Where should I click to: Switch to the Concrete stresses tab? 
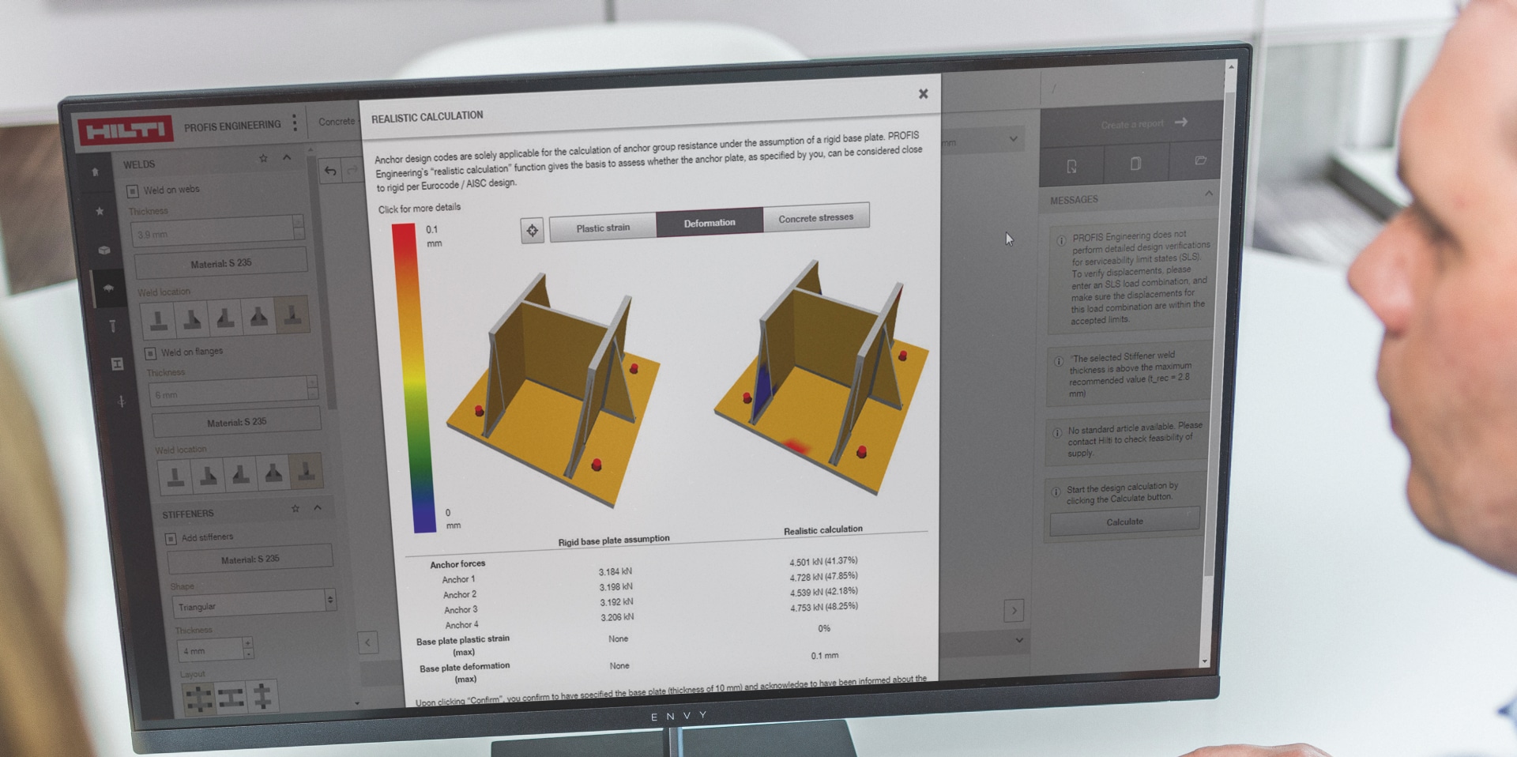(x=817, y=217)
